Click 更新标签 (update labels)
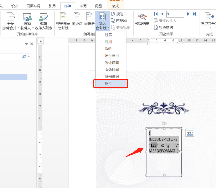Viewport: 216px width, 188px height. click(121, 27)
